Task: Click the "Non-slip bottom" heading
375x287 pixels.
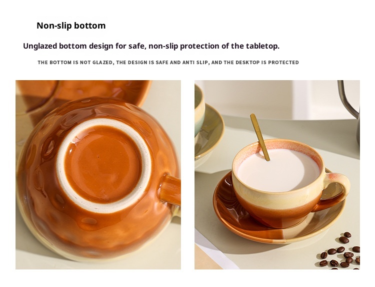Action: 71,26
